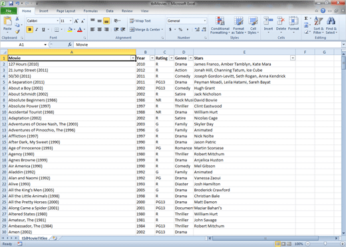Viewport: 346px width, 247px height.
Task: Toggle Italic formatting
Action: point(37,29)
